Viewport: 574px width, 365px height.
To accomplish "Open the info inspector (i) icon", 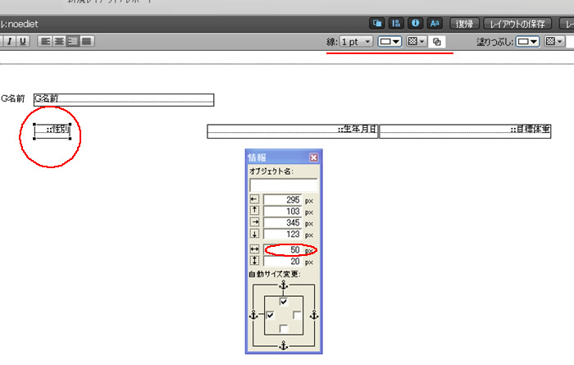I will (x=416, y=24).
